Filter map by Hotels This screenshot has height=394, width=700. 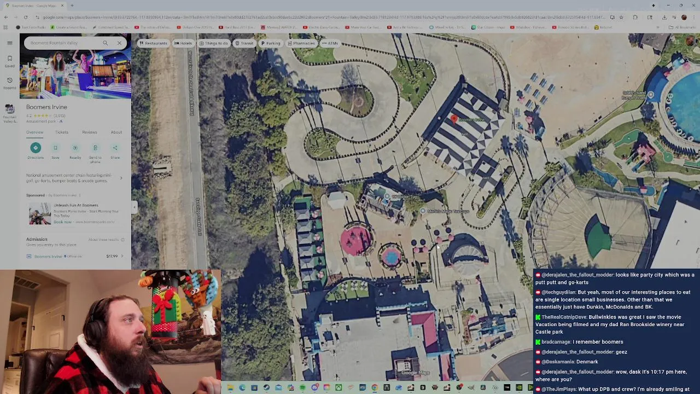pyautogui.click(x=184, y=43)
